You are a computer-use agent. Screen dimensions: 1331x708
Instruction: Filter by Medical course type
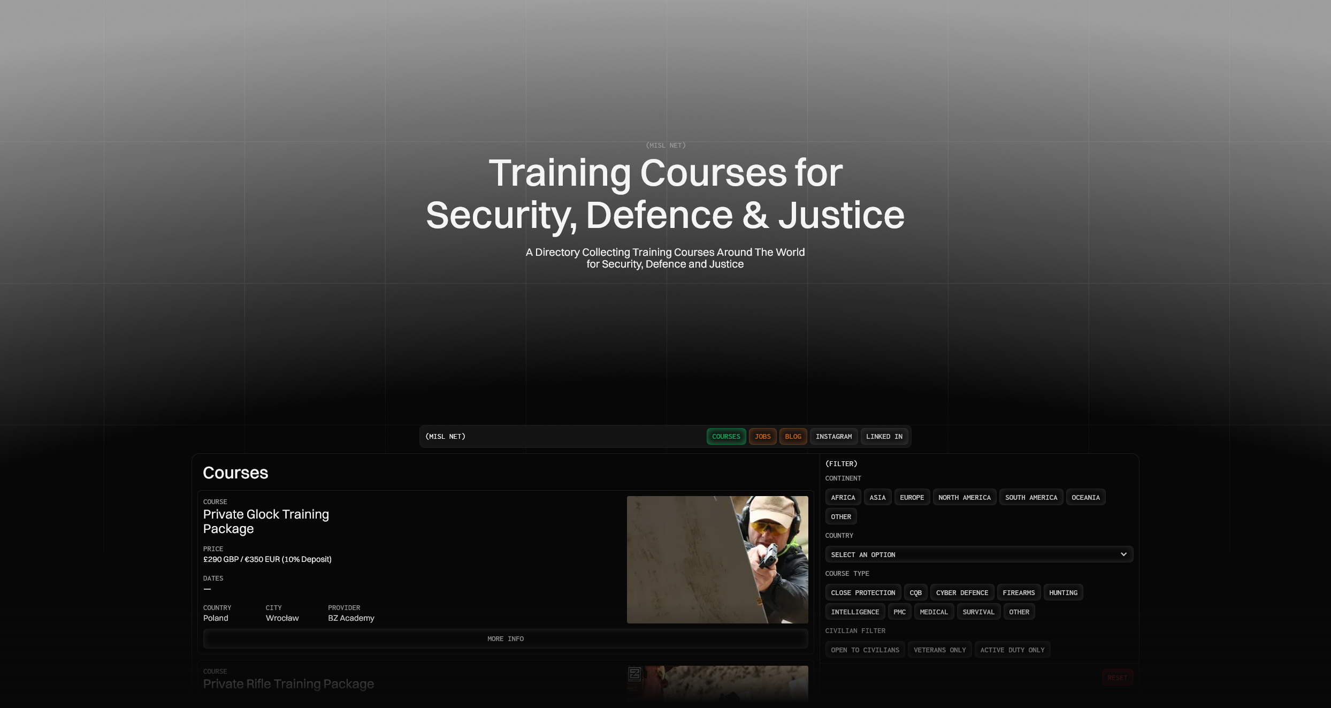point(934,612)
